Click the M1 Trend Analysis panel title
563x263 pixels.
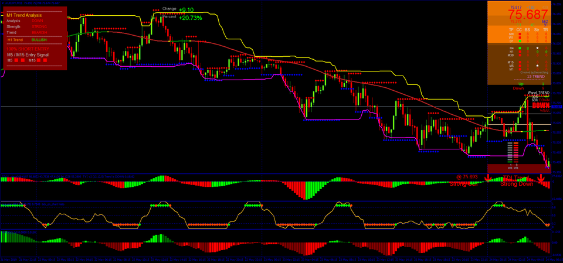[25, 14]
